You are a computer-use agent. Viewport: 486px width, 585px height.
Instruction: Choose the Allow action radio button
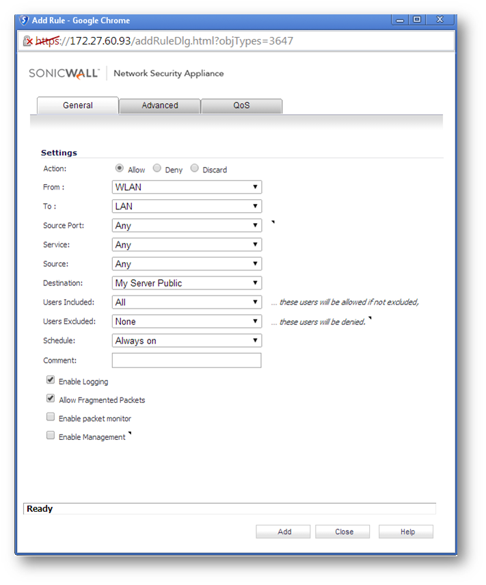point(120,169)
